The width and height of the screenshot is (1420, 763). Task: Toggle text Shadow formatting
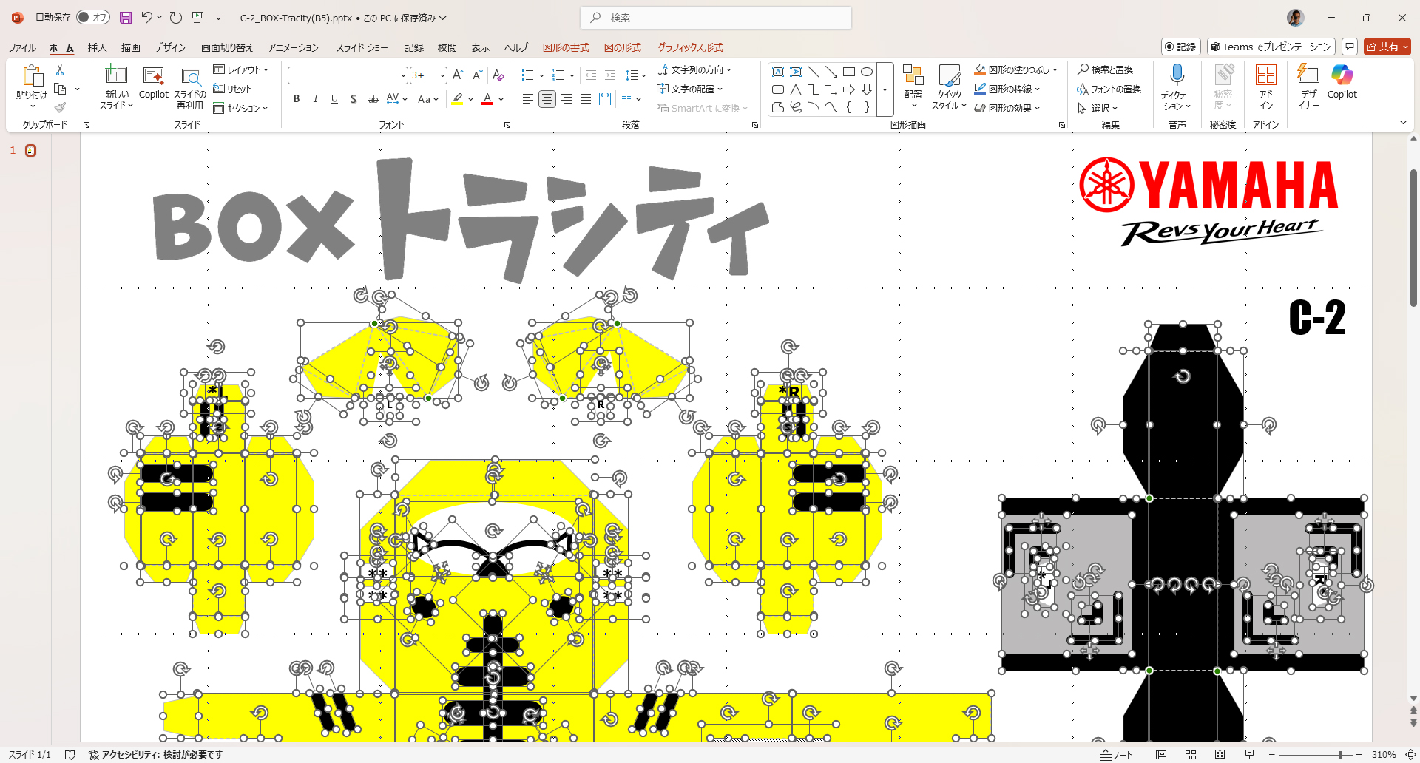(354, 99)
